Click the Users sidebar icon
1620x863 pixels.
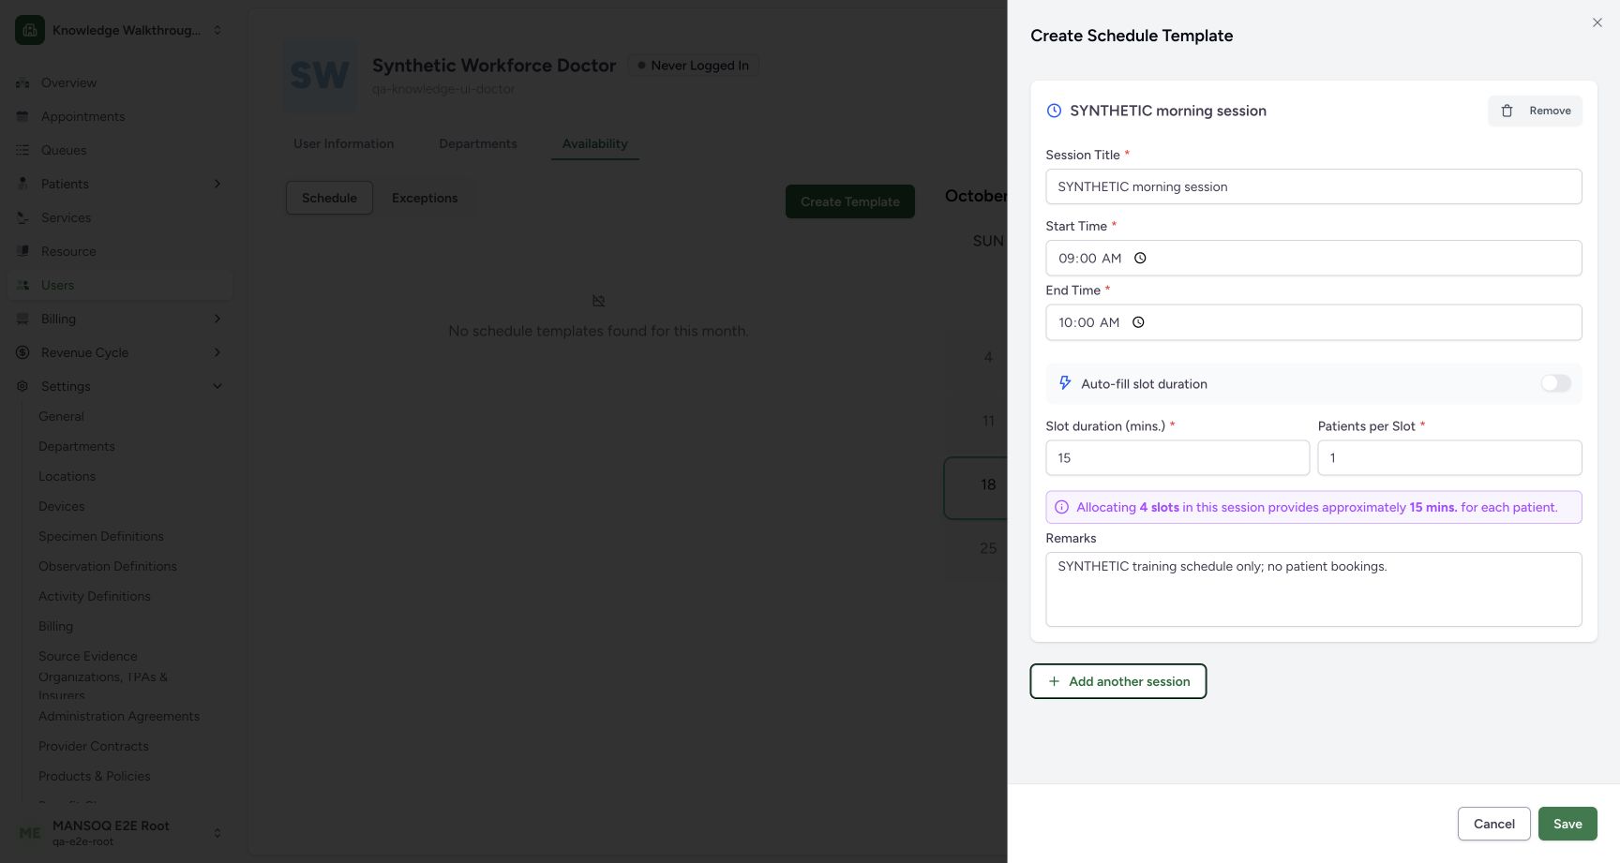pyautogui.click(x=22, y=285)
